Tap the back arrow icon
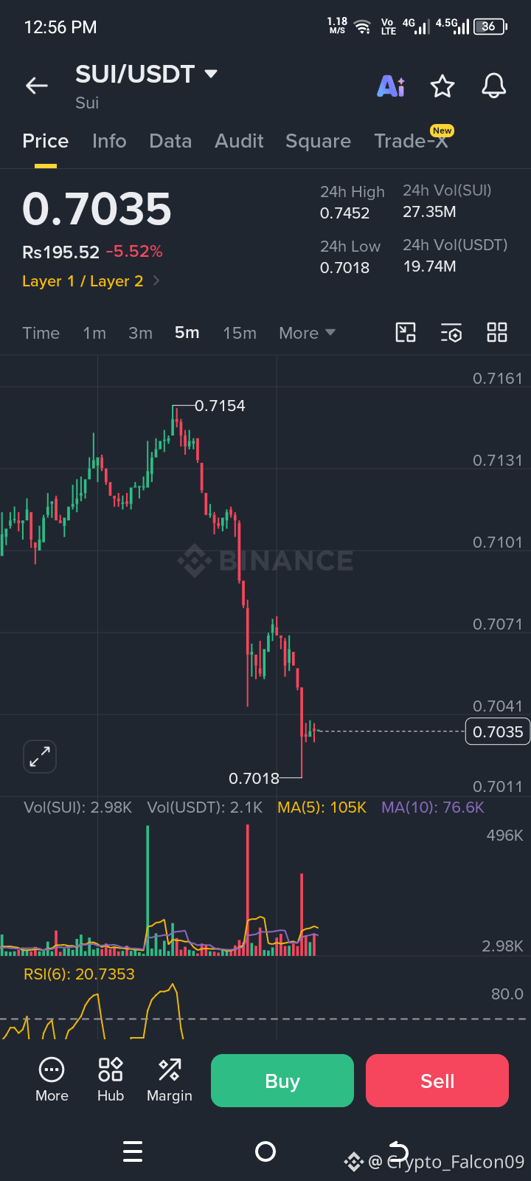The width and height of the screenshot is (531, 1181). (x=36, y=86)
